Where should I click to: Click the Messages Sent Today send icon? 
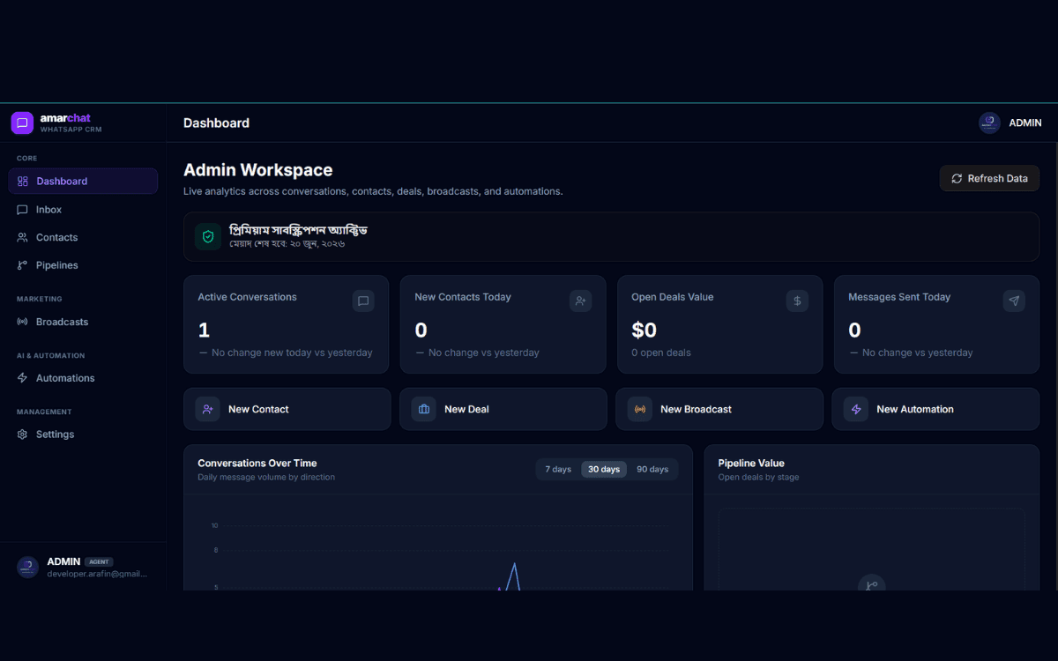[1014, 301]
